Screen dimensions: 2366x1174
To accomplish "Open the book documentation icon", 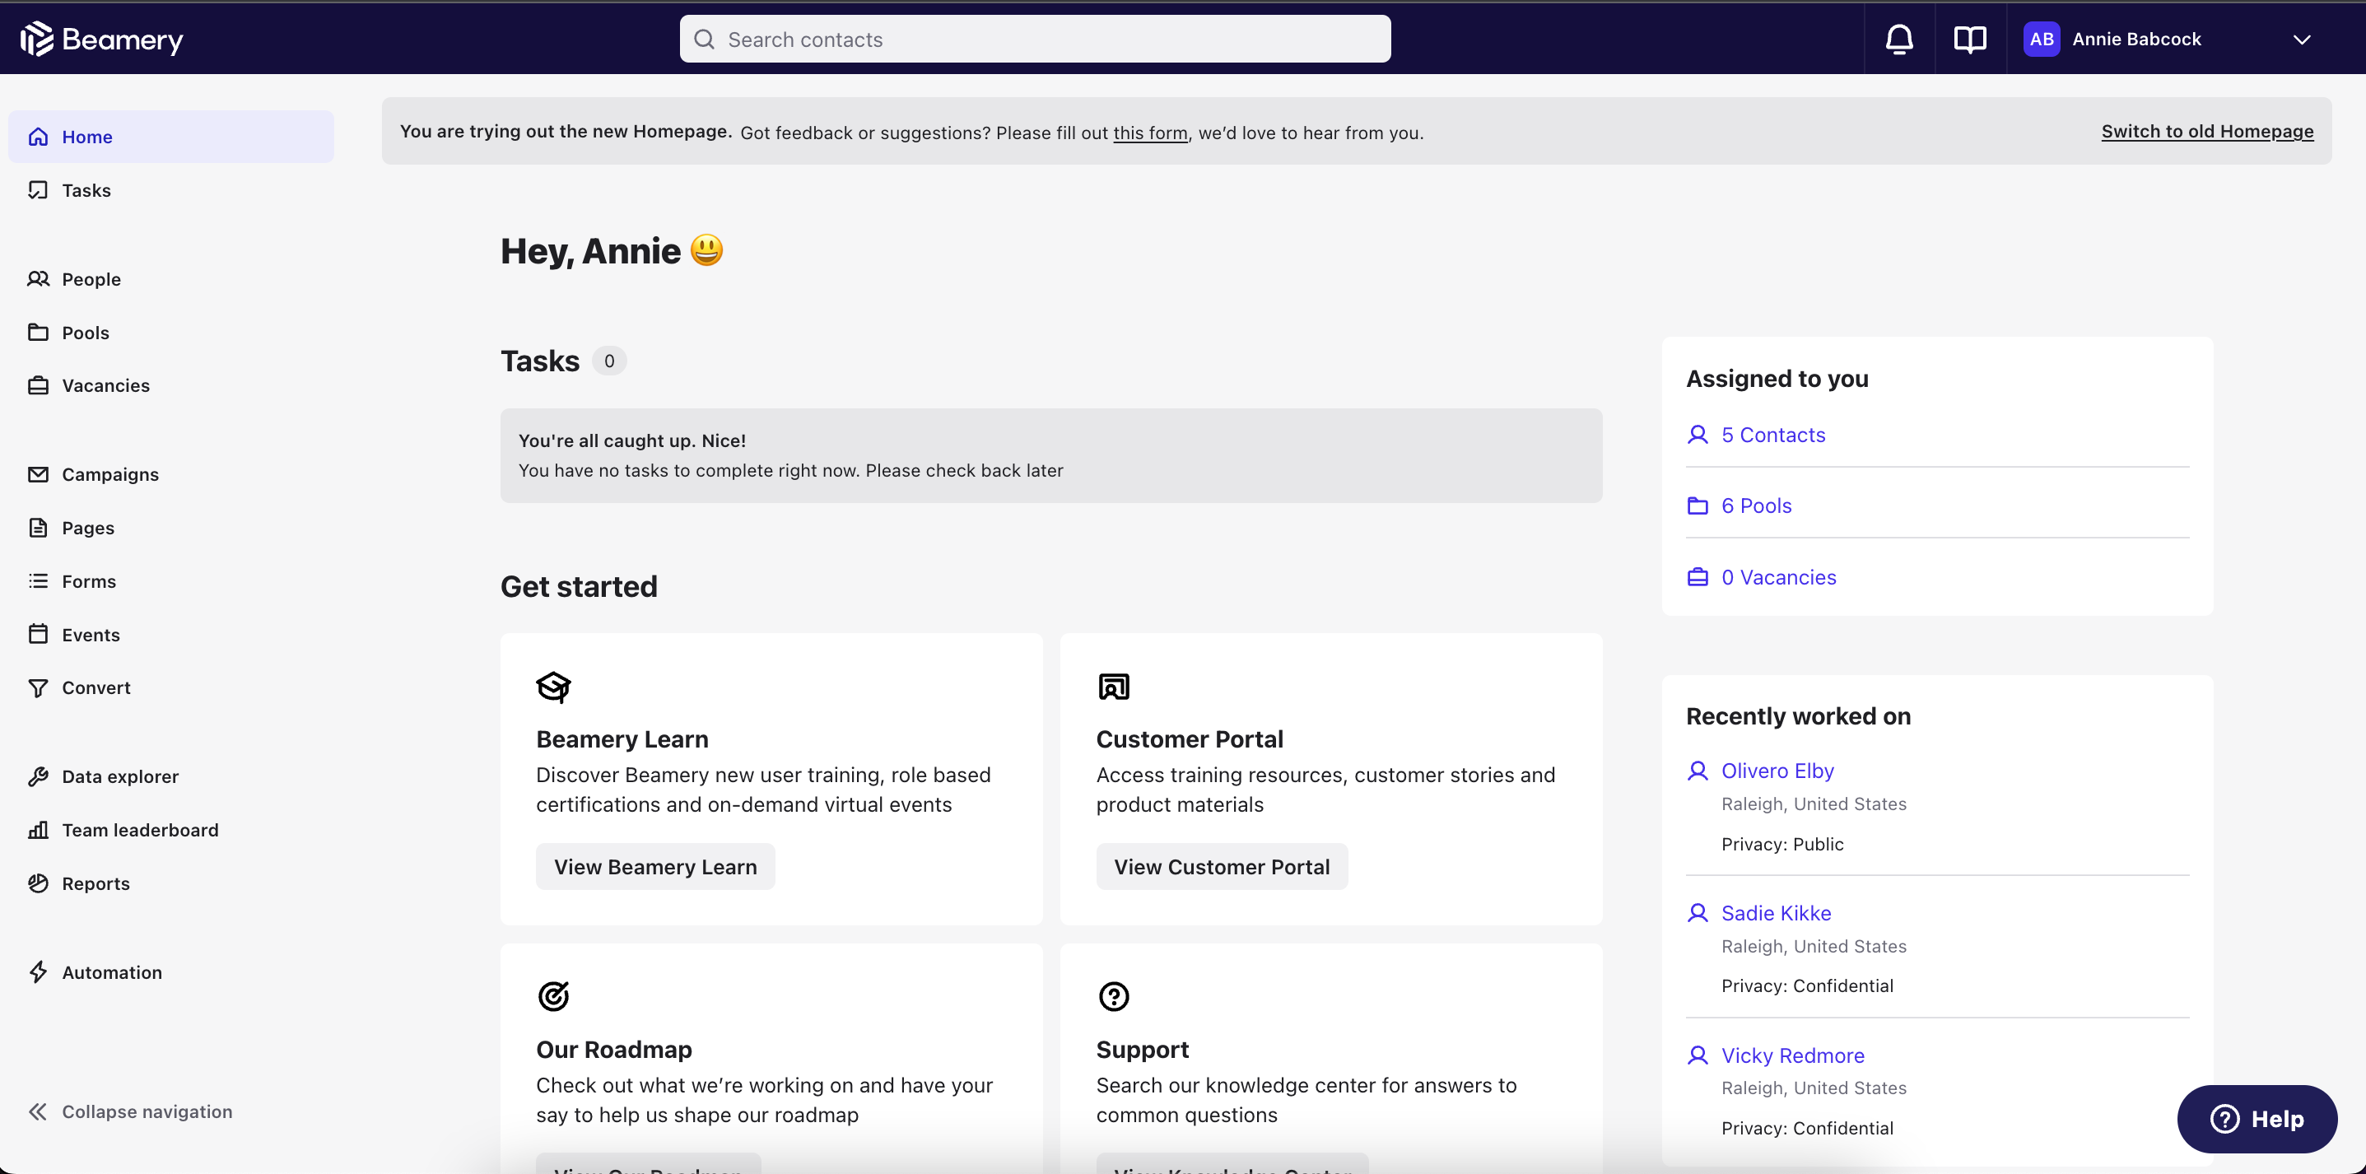I will coord(1969,39).
